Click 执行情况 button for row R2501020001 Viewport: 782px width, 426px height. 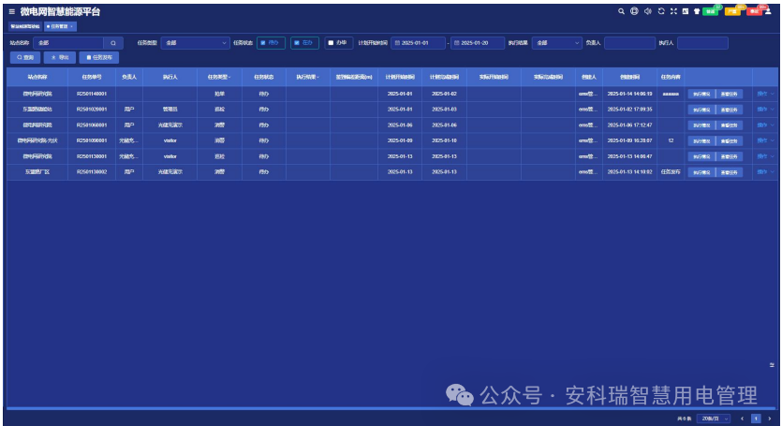(x=701, y=110)
